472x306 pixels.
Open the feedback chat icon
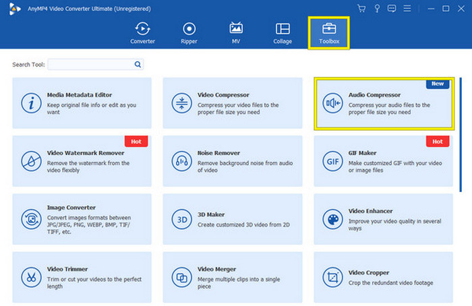[392, 8]
